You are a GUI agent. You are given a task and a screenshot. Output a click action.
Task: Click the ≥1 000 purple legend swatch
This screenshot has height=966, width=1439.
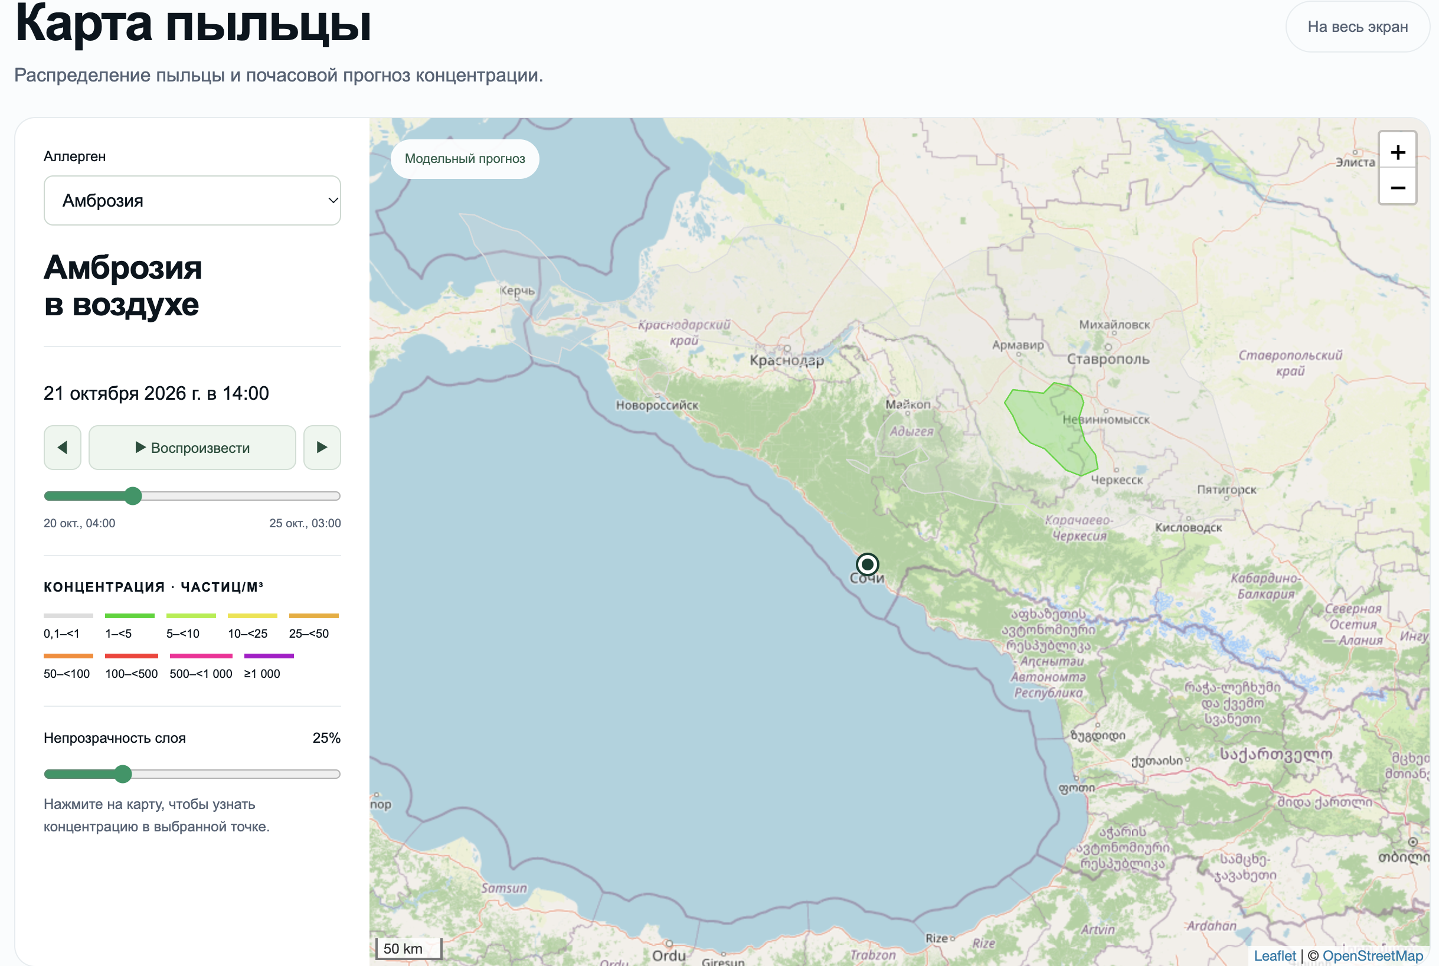tap(269, 656)
